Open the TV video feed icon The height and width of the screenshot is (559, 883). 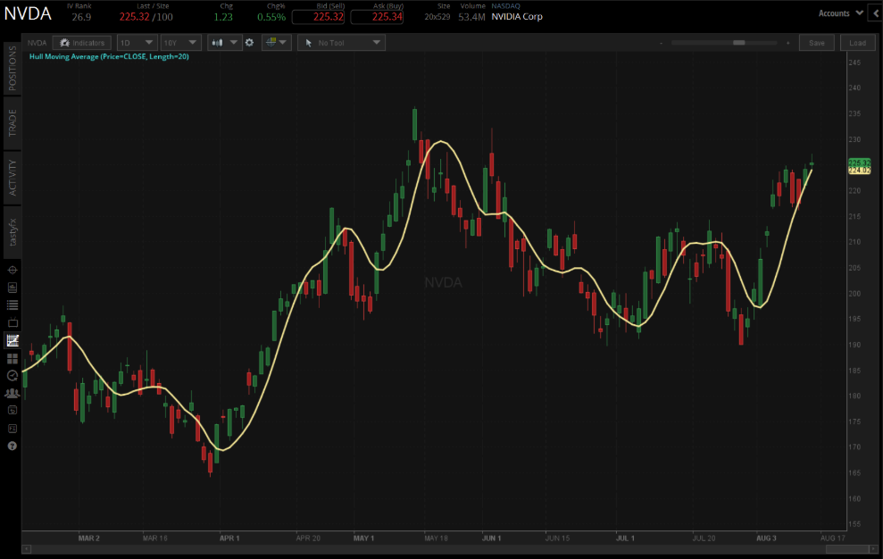(x=12, y=322)
